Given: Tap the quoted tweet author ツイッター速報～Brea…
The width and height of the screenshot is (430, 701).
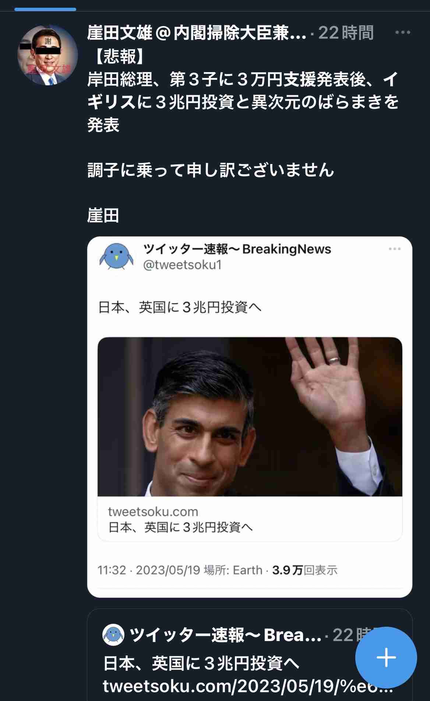Looking at the screenshot, I should [x=226, y=635].
